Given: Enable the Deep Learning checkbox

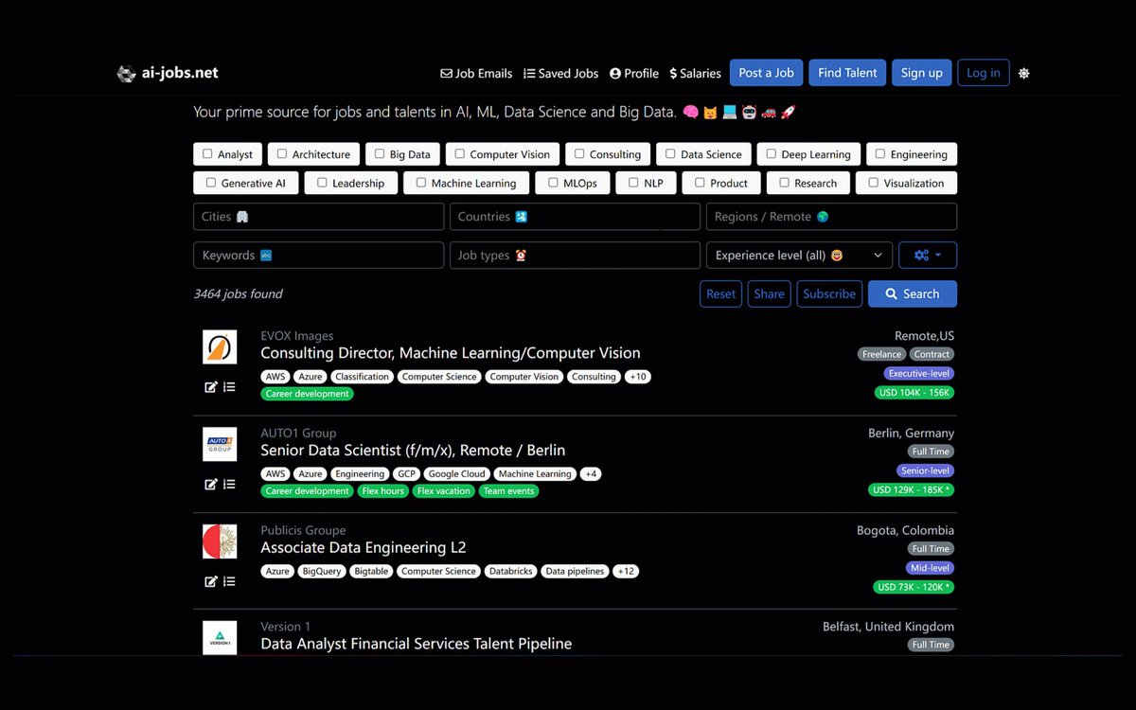Looking at the screenshot, I should tap(772, 153).
